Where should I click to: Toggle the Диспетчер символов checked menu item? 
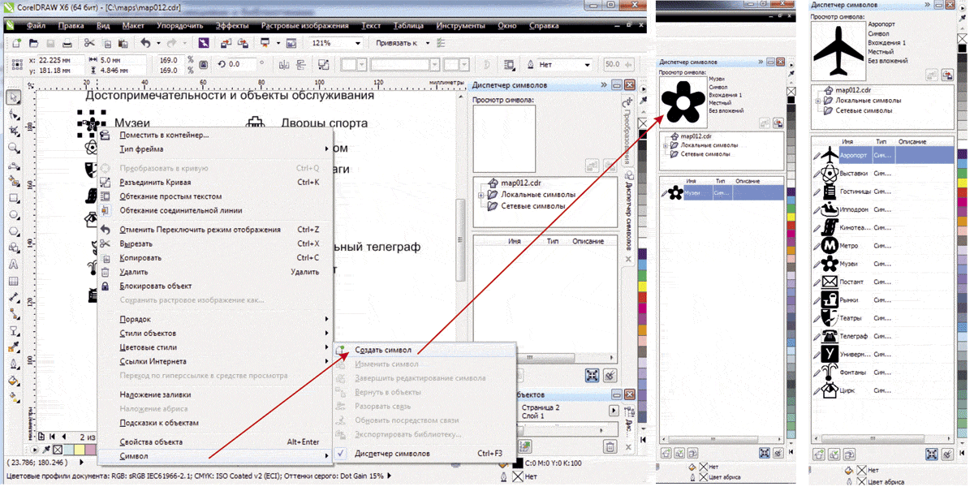coord(392,454)
